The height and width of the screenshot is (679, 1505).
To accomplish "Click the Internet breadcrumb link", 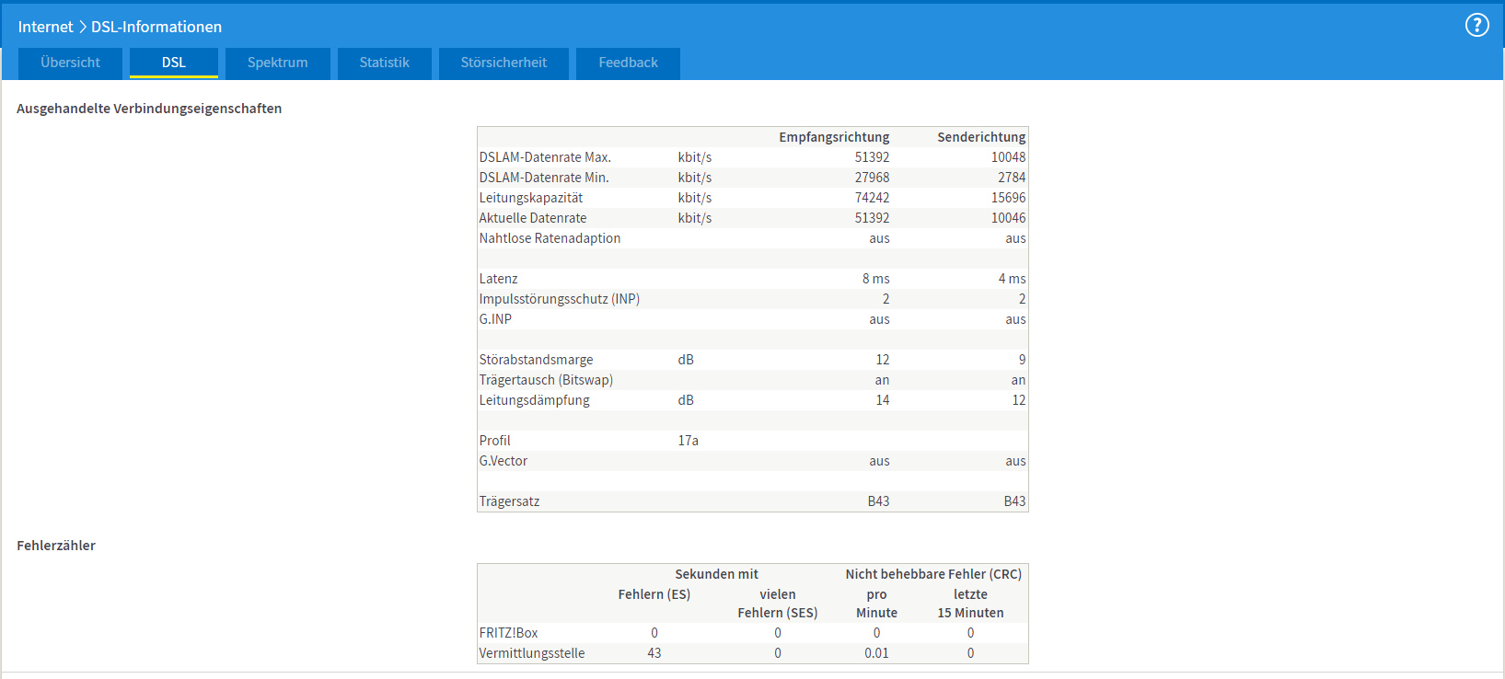I will point(45,27).
